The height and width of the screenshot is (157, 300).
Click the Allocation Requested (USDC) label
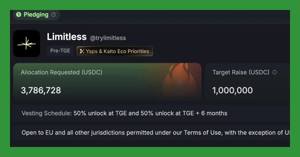tap(61, 72)
